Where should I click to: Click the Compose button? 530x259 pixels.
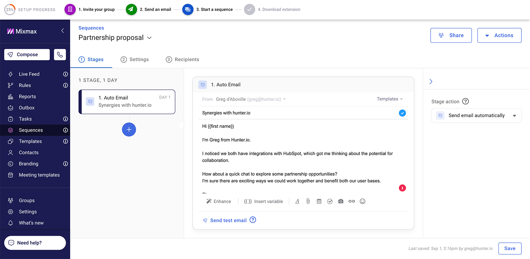(x=27, y=55)
